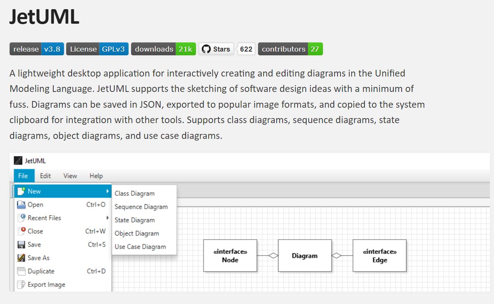494x304 pixels.
Task: Click the Export Image icon
Action: (21, 284)
